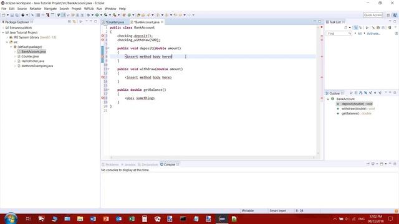Click New Task icon in Task List
This screenshot has height=224, width=399.
tap(346, 27)
